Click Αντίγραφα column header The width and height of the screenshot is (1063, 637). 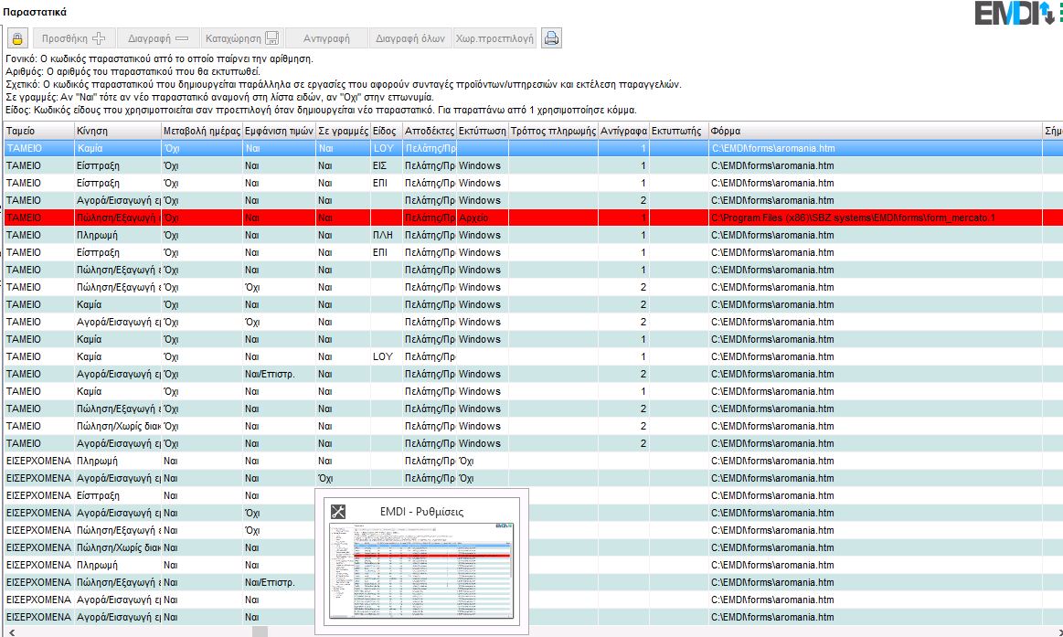point(623,131)
